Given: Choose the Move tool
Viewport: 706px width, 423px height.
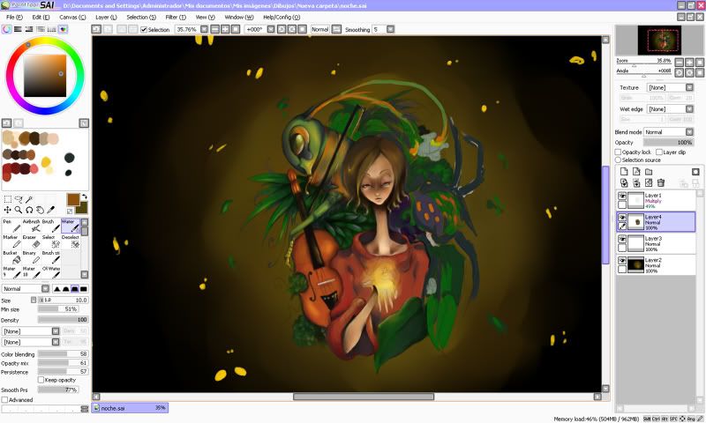Looking at the screenshot, I should click(8, 210).
